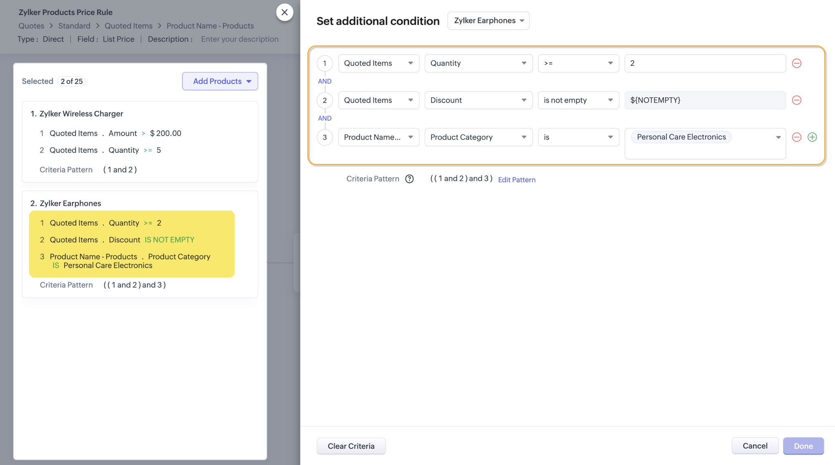
Task: Click the Done button
Action: (x=803, y=446)
